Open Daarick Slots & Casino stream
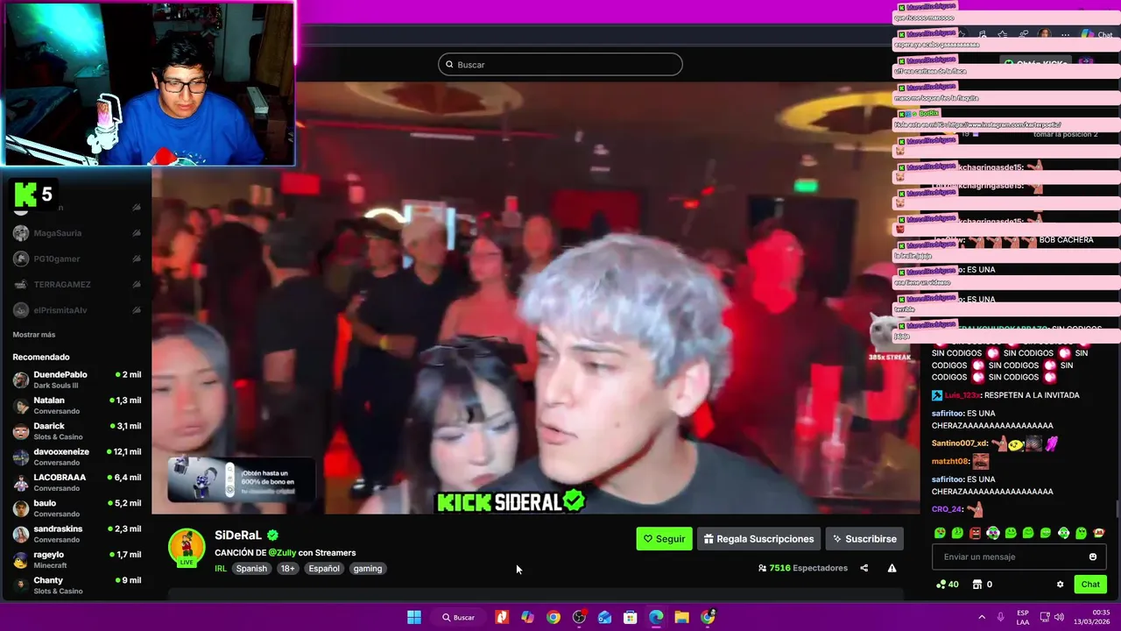This screenshot has width=1121, height=631. click(x=77, y=431)
